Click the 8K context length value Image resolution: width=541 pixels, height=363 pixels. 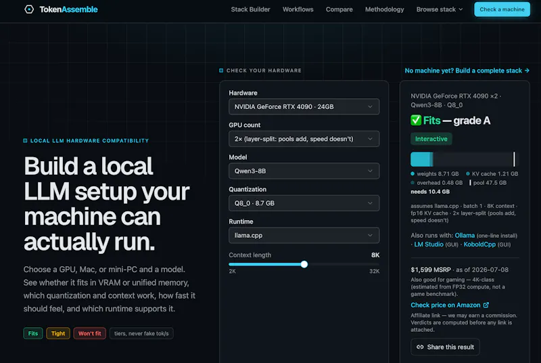[x=375, y=255]
